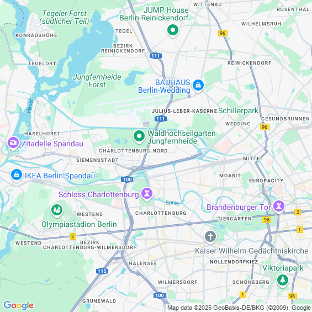
Task: Select the A100 shield near Siemensstadt
Action: 127,179
